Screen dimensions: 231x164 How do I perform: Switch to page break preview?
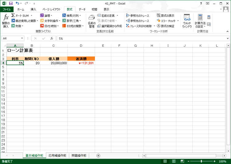click(x=182, y=161)
